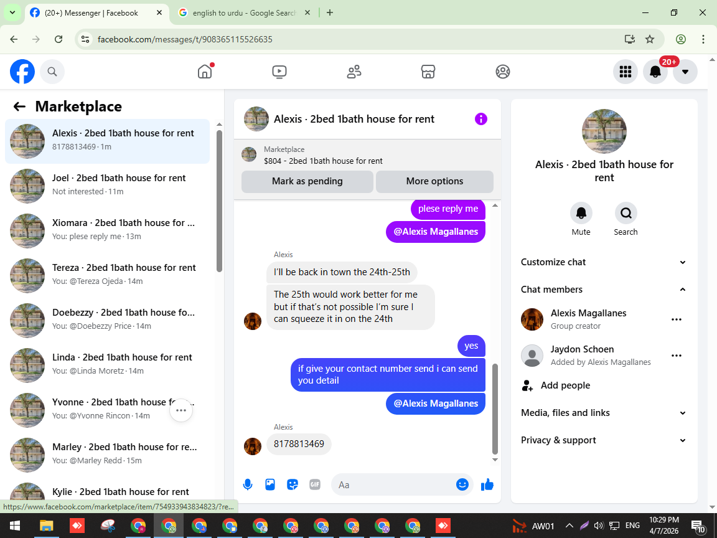This screenshot has width=717, height=538.
Task: Open the tab search dropdown arrow
Action: tap(12, 13)
